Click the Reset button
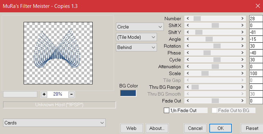Screen dimensions: 263x134 (x=252, y=128)
